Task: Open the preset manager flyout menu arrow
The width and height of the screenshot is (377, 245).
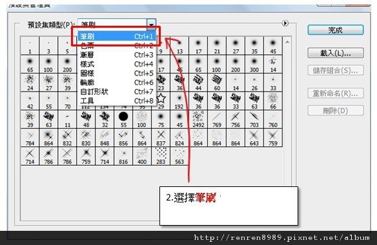Action: click(x=285, y=23)
